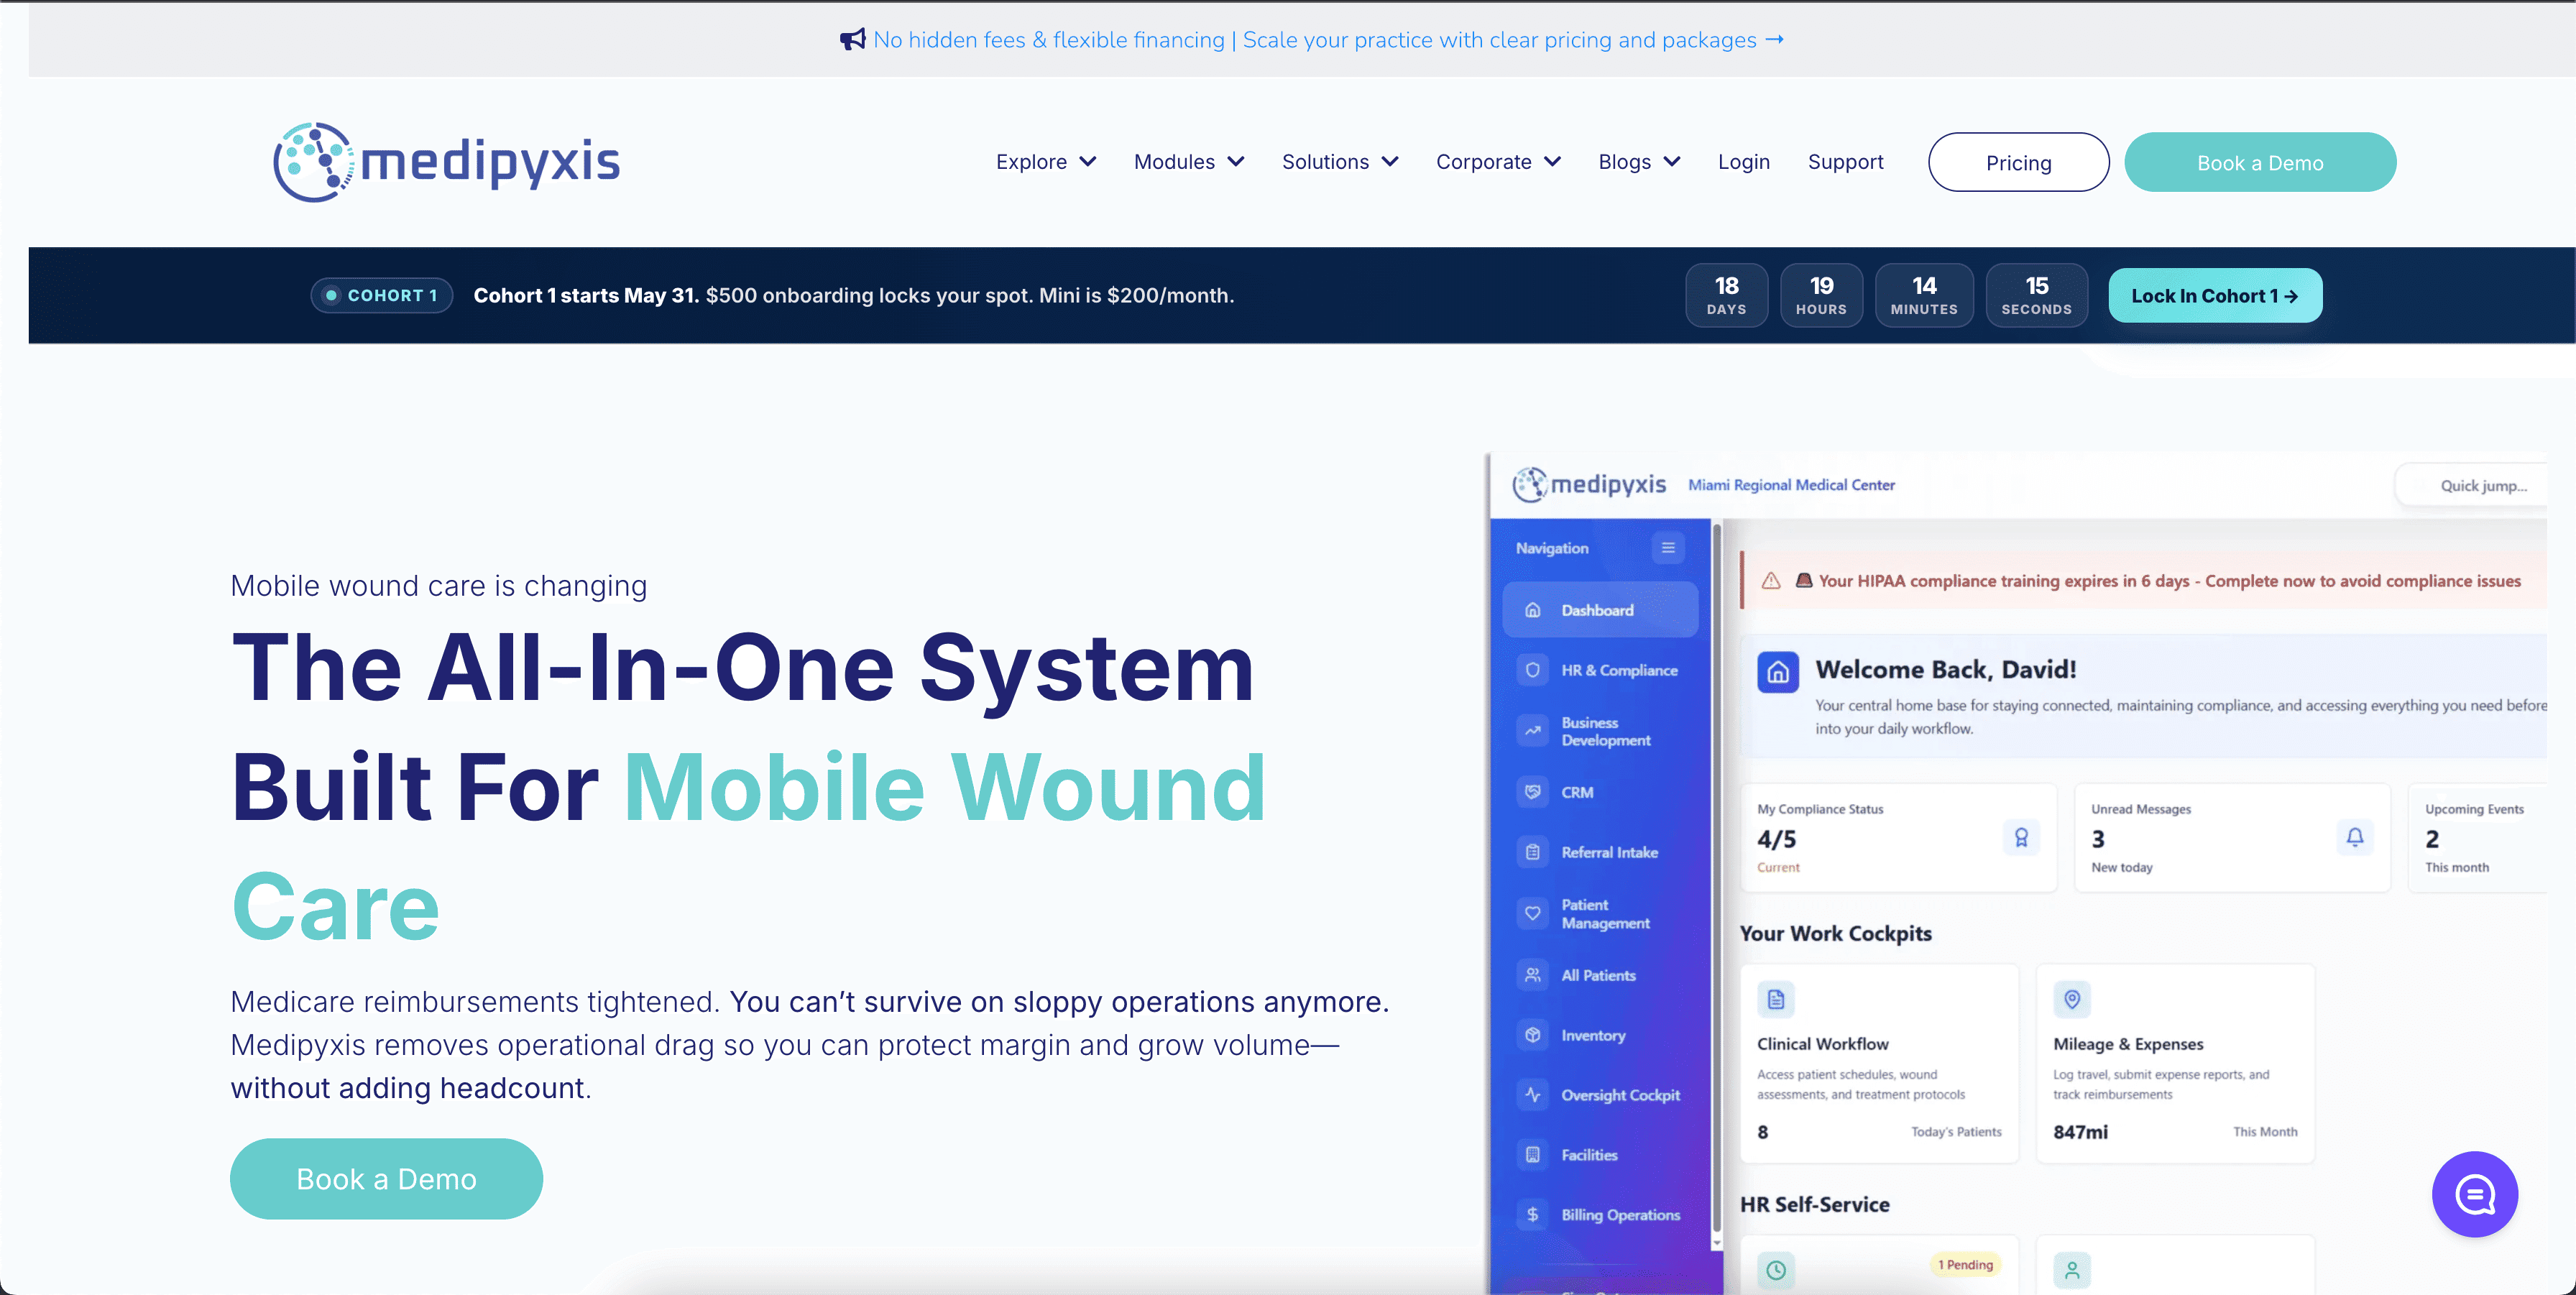Click the 847mi mileage value
2576x1295 pixels.
pyautogui.click(x=2080, y=1132)
